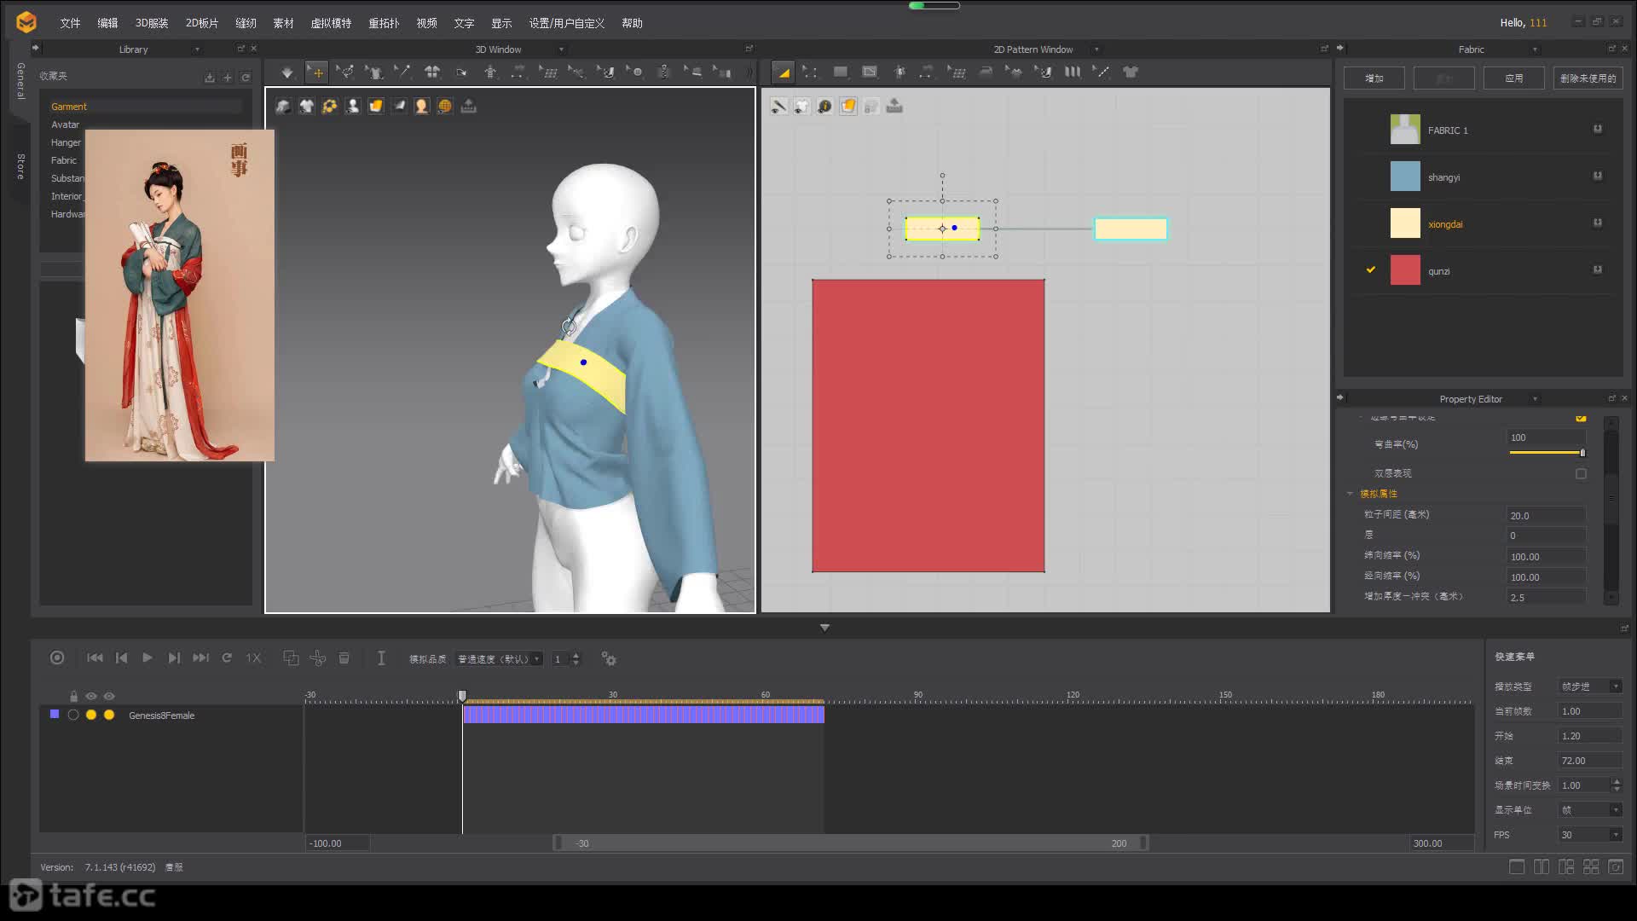This screenshot has width=1637, height=921.
Task: Click the orange textured surface icon in 3D view
Action: pos(375,106)
